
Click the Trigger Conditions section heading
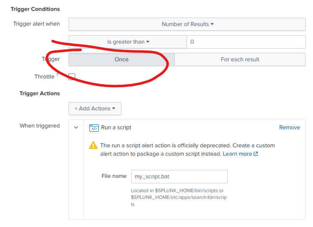(x=35, y=9)
